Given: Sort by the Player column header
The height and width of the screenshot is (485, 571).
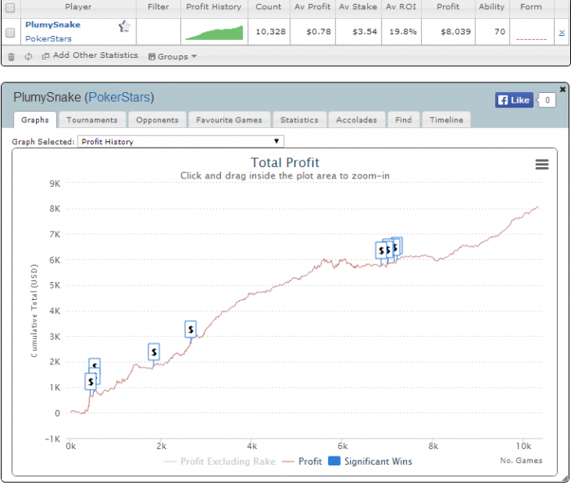Looking at the screenshot, I should (78, 7).
